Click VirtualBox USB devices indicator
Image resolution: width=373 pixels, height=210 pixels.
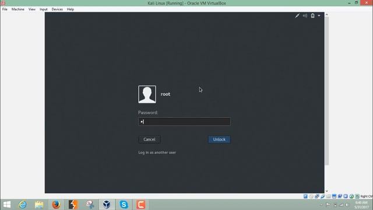coord(323,196)
